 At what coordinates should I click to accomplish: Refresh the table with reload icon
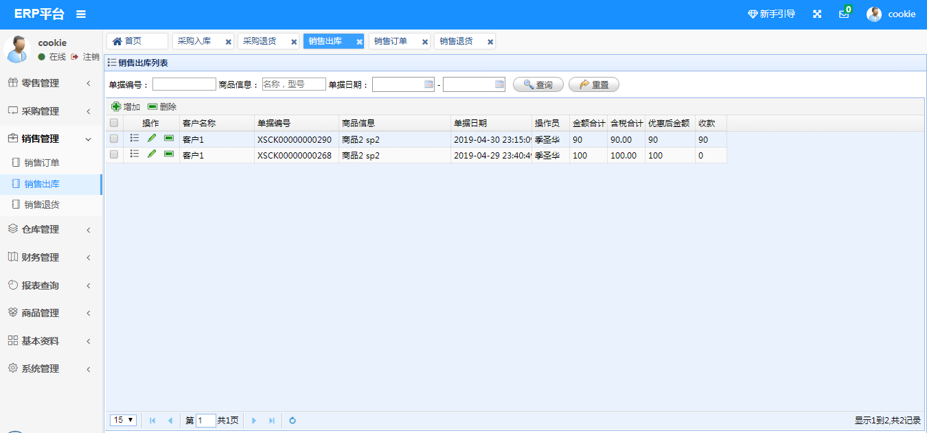(x=293, y=421)
